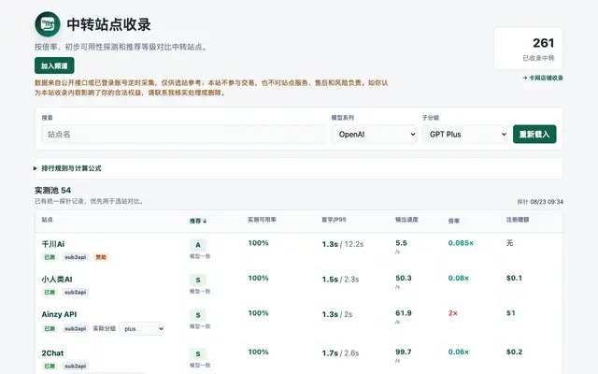Open the 模型系列 OpenAI dropdown
598x374 pixels.
point(374,135)
